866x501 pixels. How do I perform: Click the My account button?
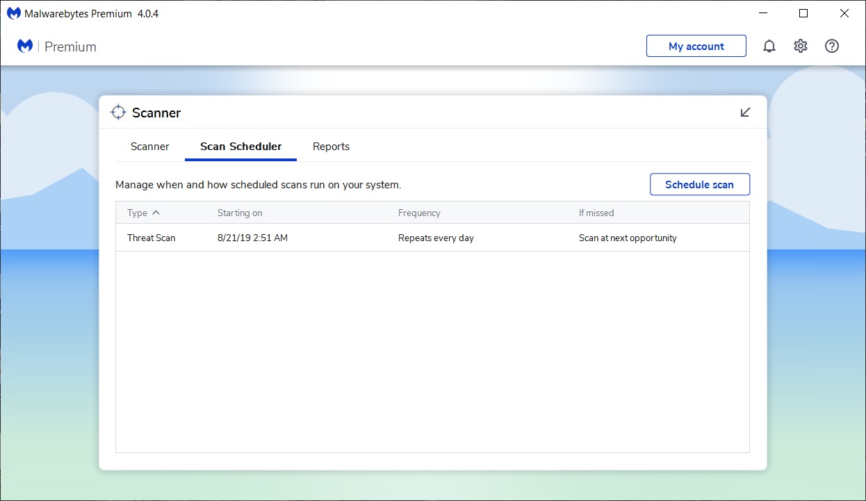coord(696,47)
